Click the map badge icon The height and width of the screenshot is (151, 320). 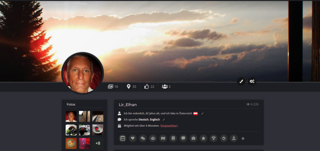(x=163, y=138)
